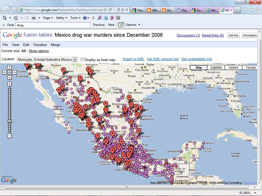This screenshot has width=262, height=196.
Task: Click the red marker pin near Tucson
Action: point(63,70)
